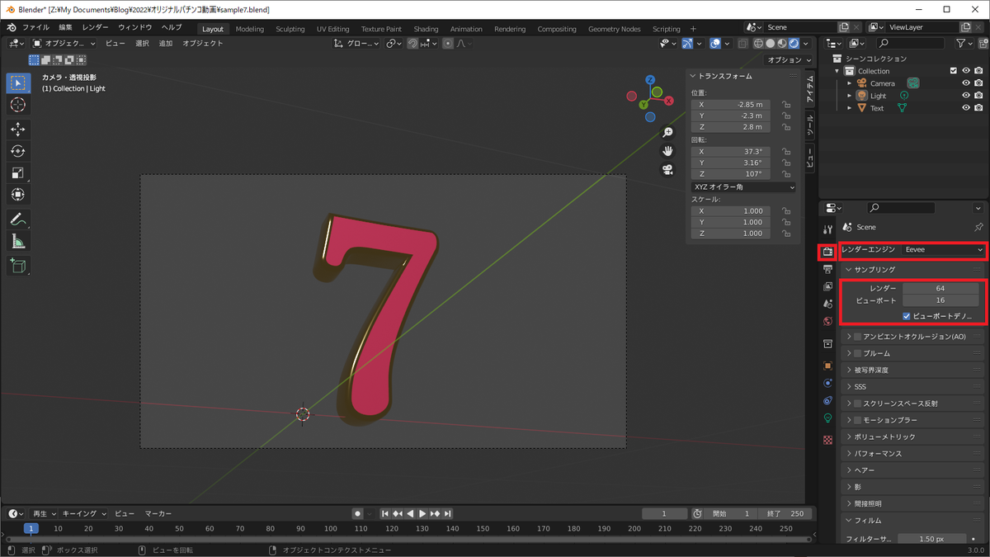Open the オプション dropdown in viewport
Screen dimensions: 990x557
tap(788, 60)
